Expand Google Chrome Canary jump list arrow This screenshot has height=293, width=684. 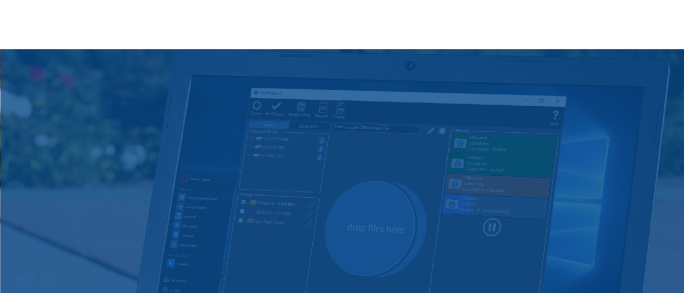point(224,199)
